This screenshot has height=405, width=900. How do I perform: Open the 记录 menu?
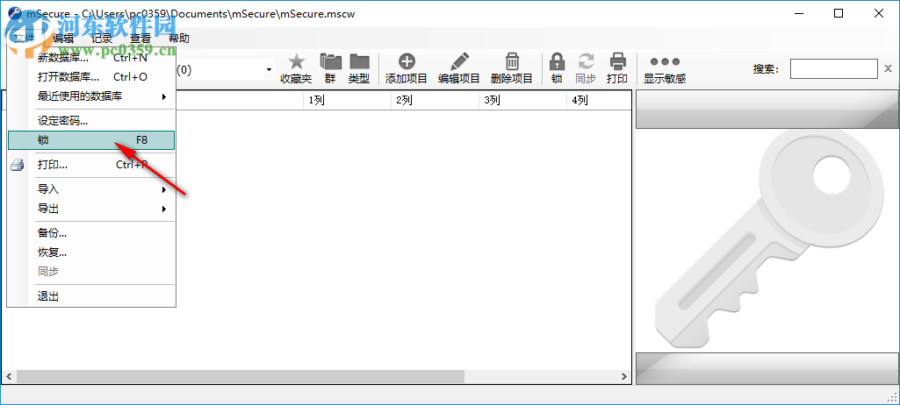(x=102, y=39)
